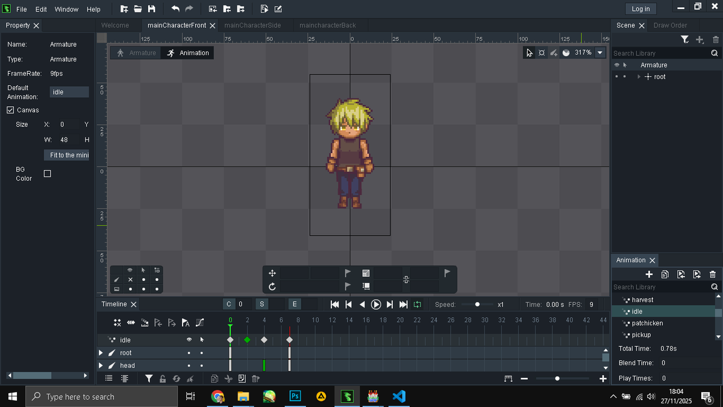
Task: Click the Log in button
Action: click(x=640, y=8)
